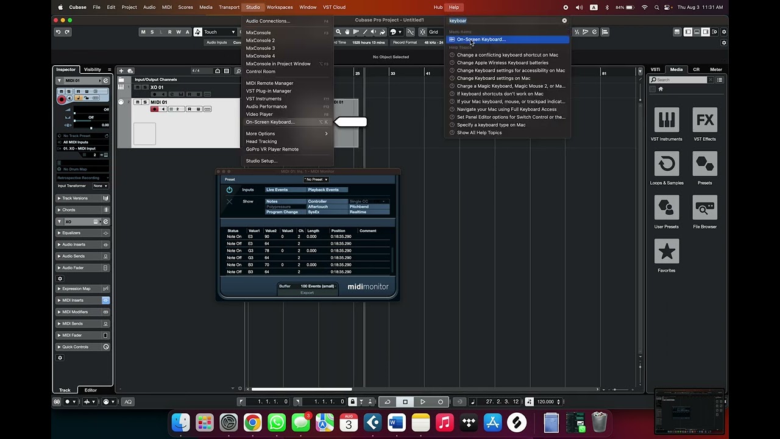Image resolution: width=780 pixels, height=439 pixels.
Task: Open More Options submenu in Studio menu
Action: point(286,134)
